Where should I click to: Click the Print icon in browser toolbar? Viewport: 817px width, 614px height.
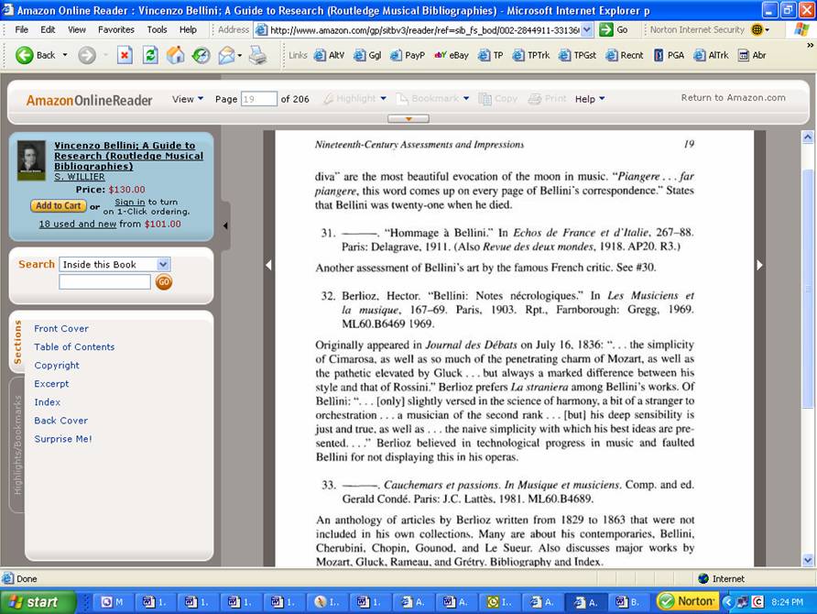258,55
